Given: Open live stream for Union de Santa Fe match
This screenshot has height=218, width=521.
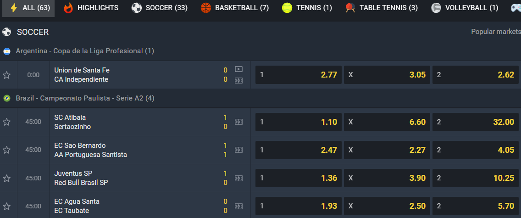Looking at the screenshot, I should click(238, 69).
